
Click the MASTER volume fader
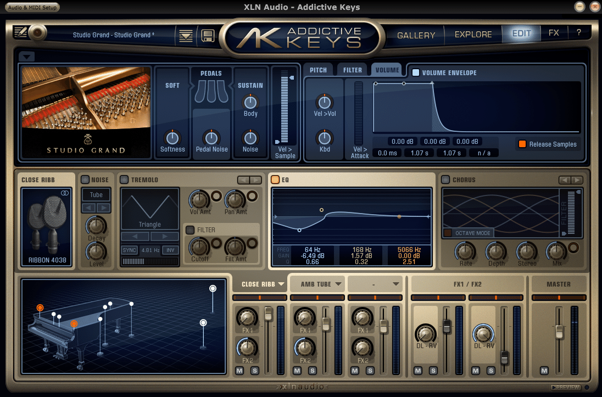coord(559,332)
